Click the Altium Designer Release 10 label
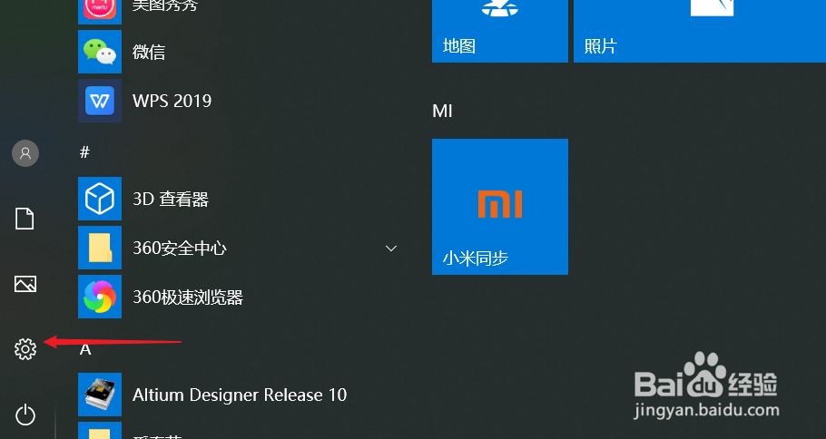 [x=240, y=395]
